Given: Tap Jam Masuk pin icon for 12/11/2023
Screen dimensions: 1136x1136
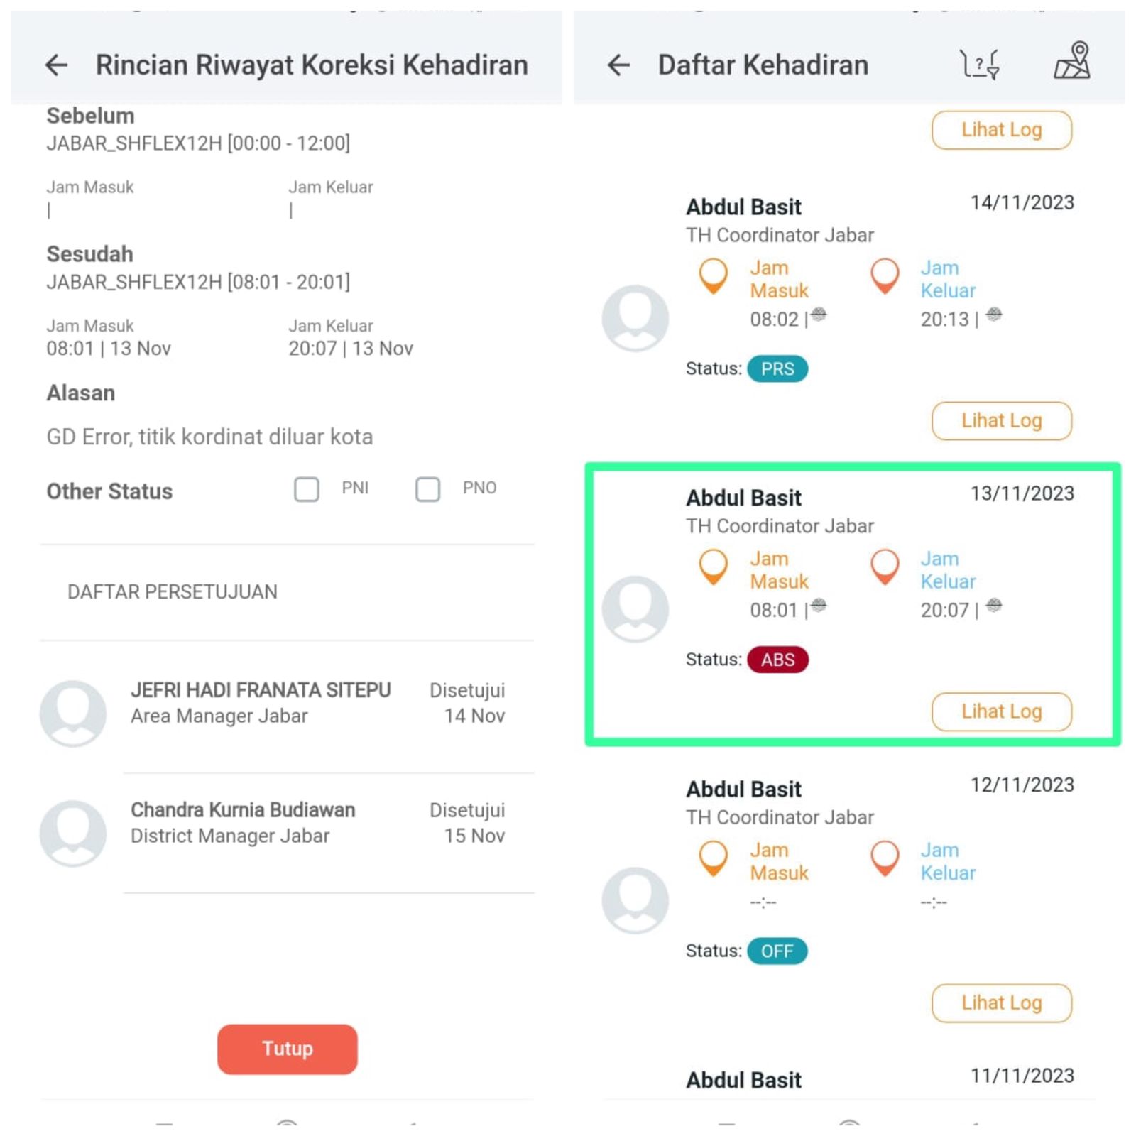Looking at the screenshot, I should click(x=714, y=858).
